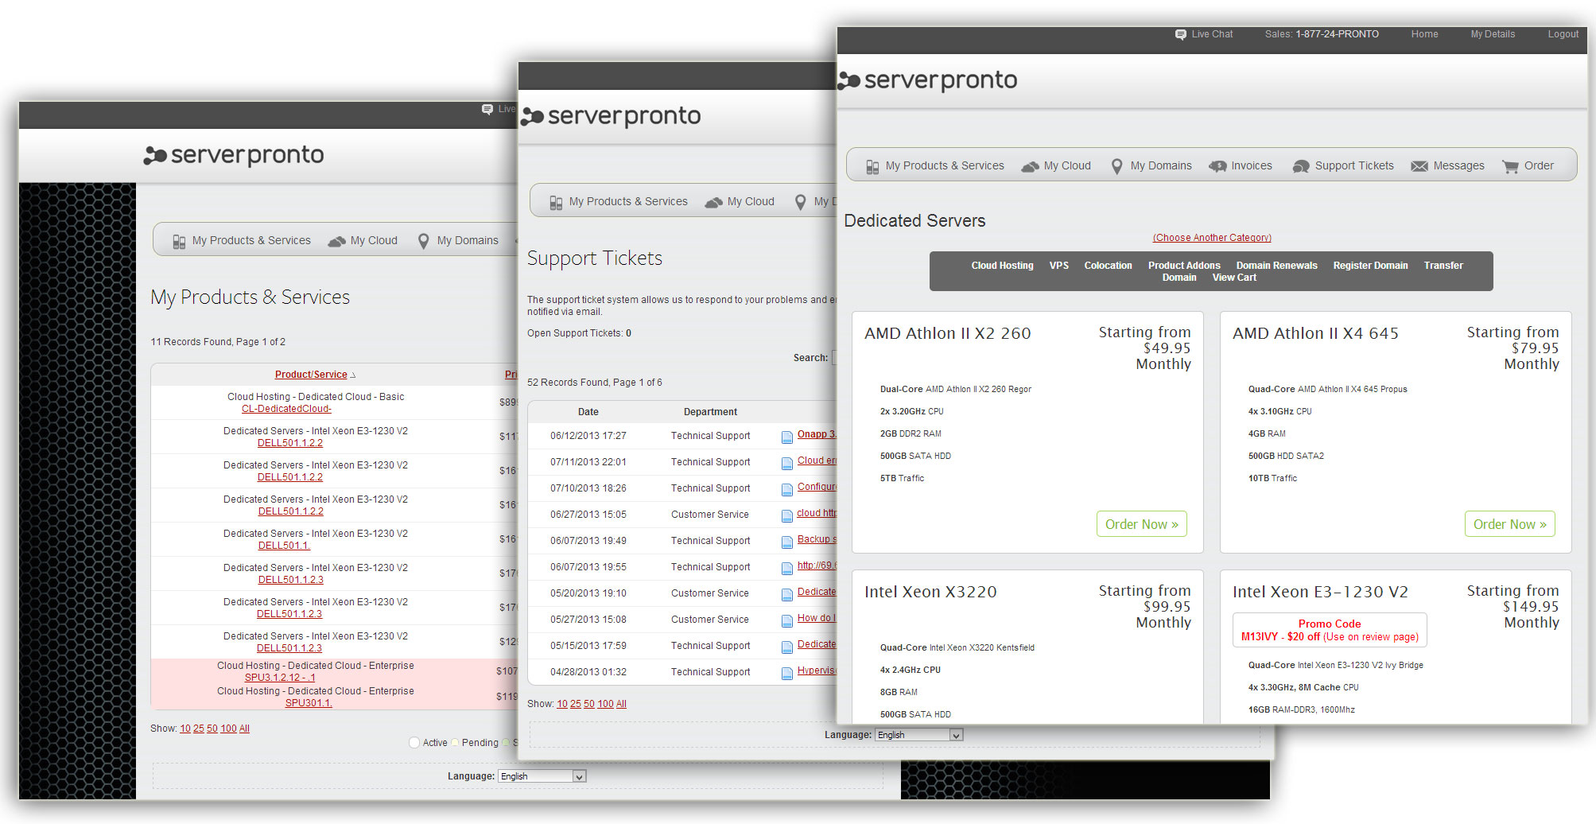Open Language dropdown in Support Tickets window
1596x824 pixels.
pyautogui.click(x=919, y=735)
